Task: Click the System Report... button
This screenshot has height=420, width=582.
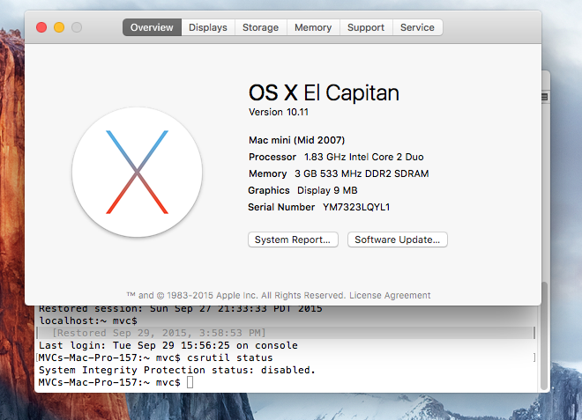Action: coord(293,239)
